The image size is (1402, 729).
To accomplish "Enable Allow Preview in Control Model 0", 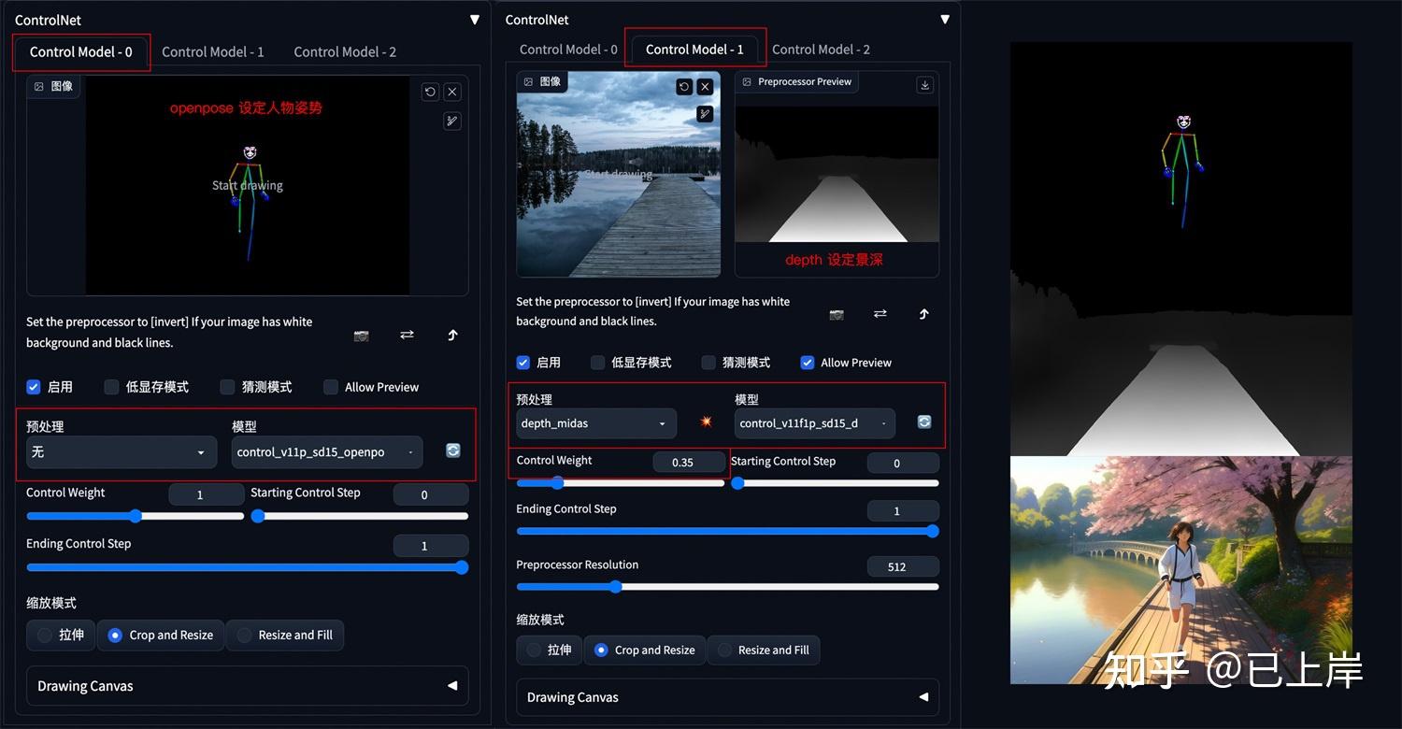I will pos(331,386).
